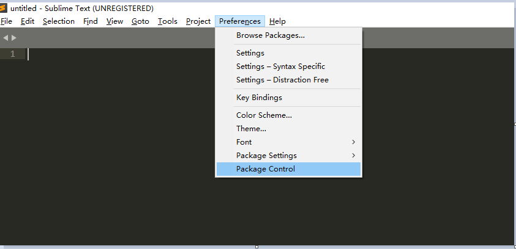Image resolution: width=516 pixels, height=249 pixels.
Task: Select Package Control menu item
Action: click(266, 169)
